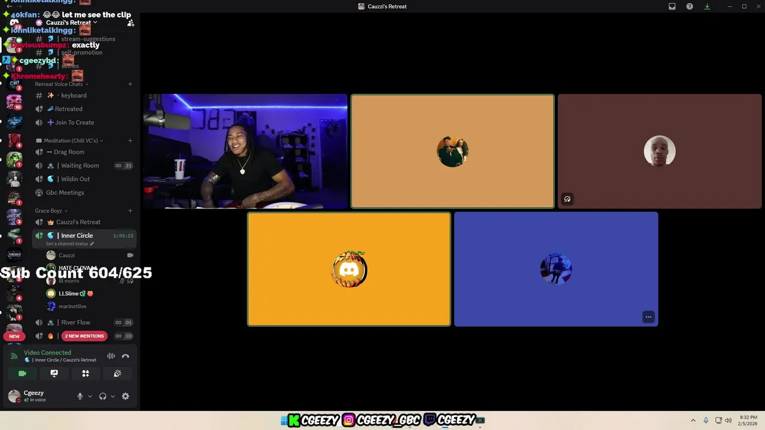Viewport: 765px width, 430px height.
Task: Mute microphone in user panel
Action: point(79,397)
